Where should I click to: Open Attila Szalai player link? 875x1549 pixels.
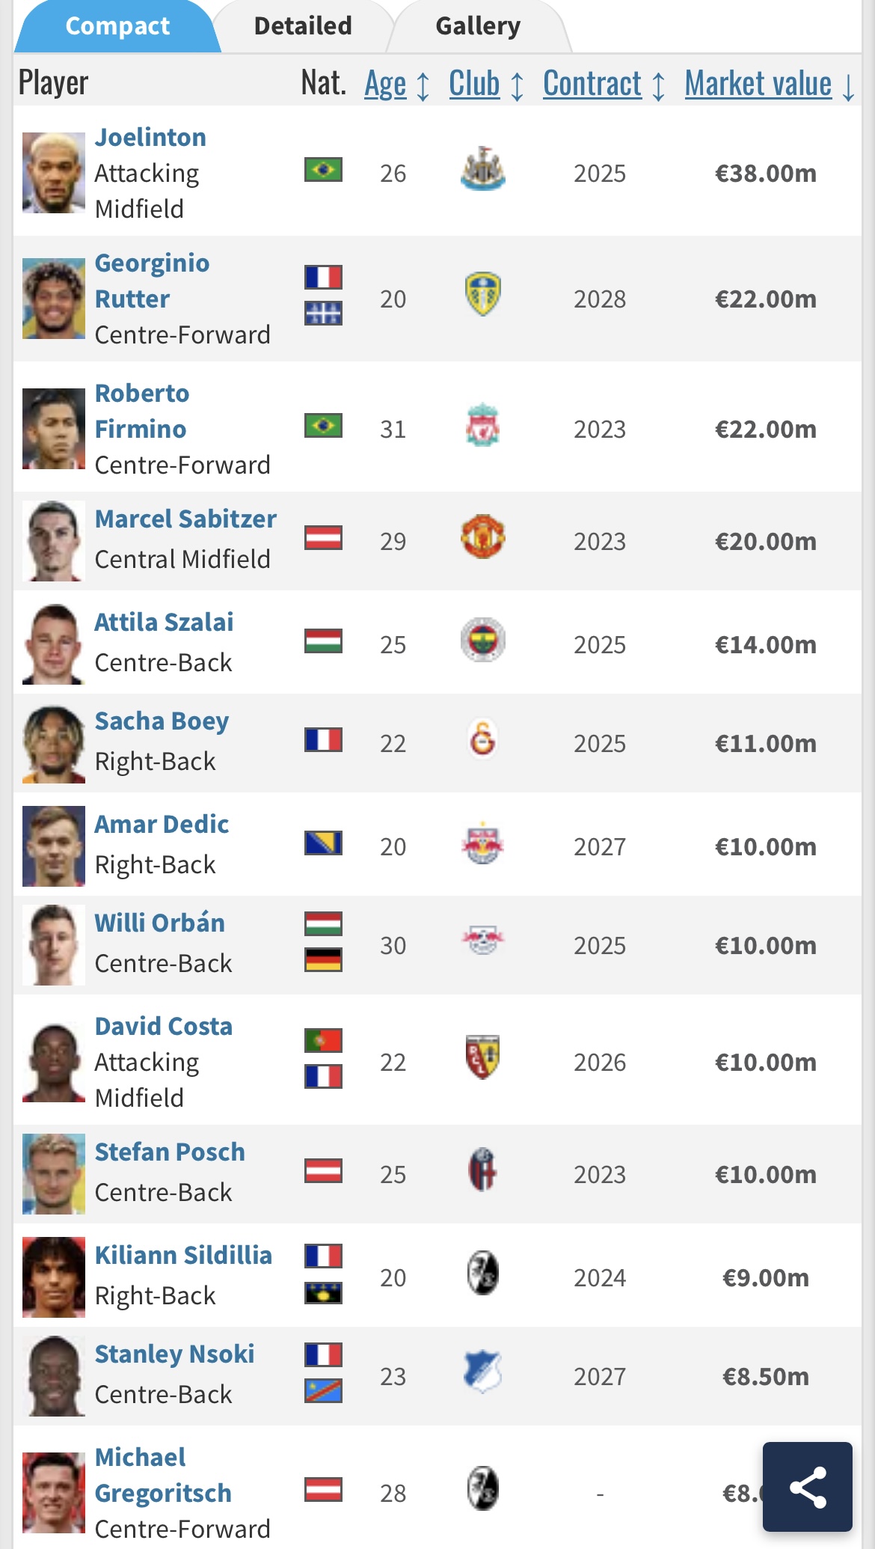point(164,622)
